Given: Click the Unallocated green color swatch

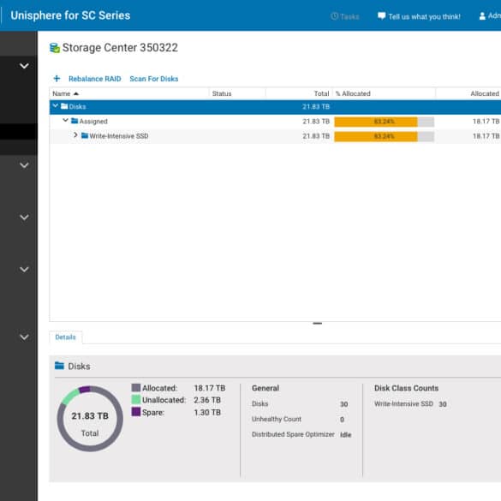Looking at the screenshot, I should (136, 400).
